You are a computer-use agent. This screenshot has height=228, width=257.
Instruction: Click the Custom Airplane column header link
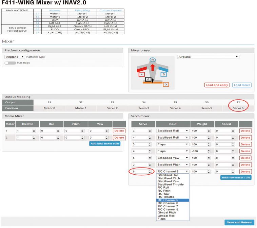pos(111,10)
